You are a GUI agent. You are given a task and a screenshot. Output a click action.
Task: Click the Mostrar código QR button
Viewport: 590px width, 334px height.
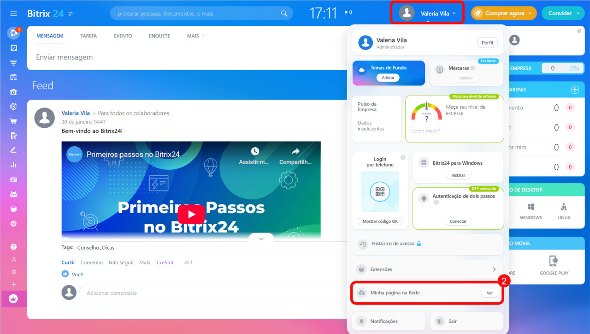[380, 221]
